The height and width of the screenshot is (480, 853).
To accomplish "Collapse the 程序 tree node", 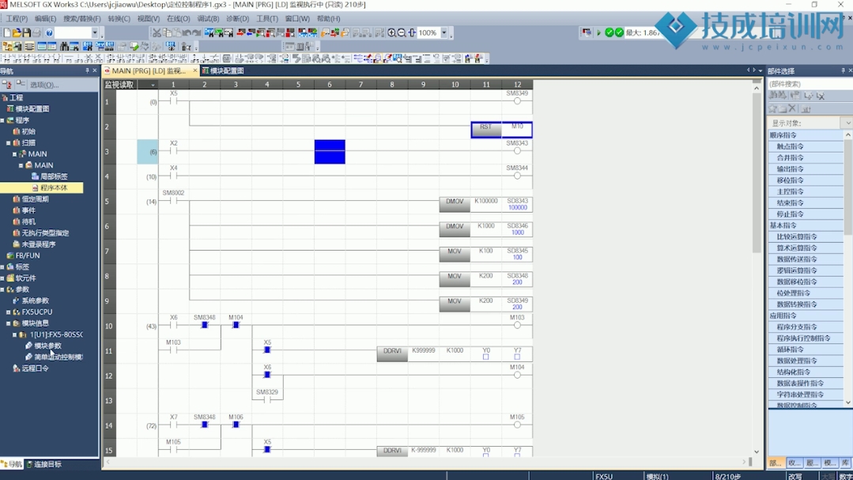I will tap(2, 120).
